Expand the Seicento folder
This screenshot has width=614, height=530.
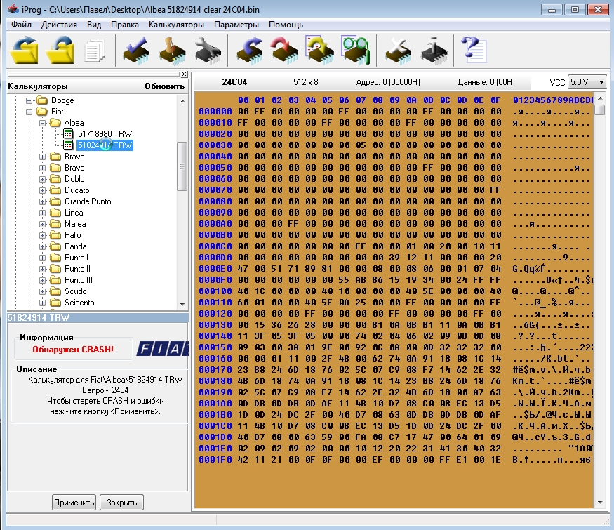42,303
